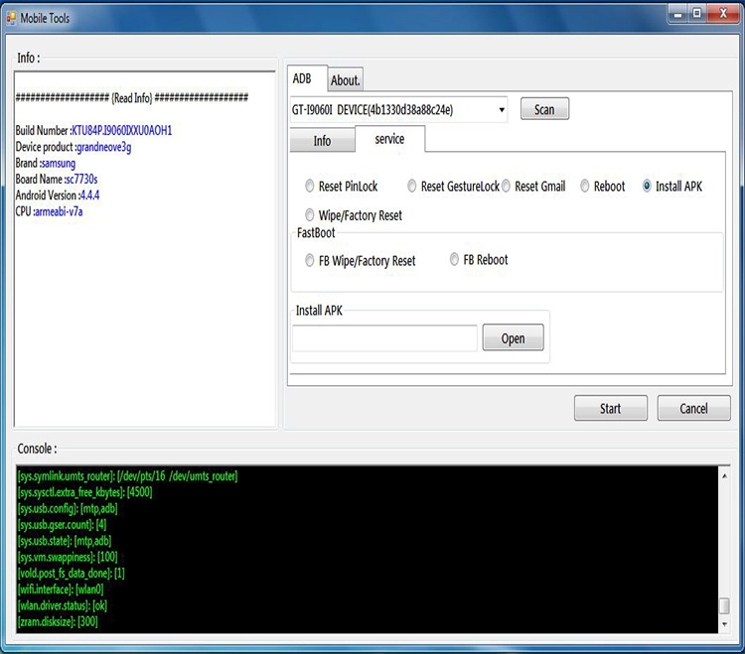The image size is (745, 654).
Task: Click console line sys.usb.config mtp,adb
Action: click(x=68, y=509)
